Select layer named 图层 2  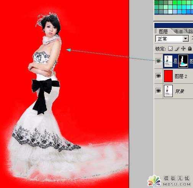(181, 76)
